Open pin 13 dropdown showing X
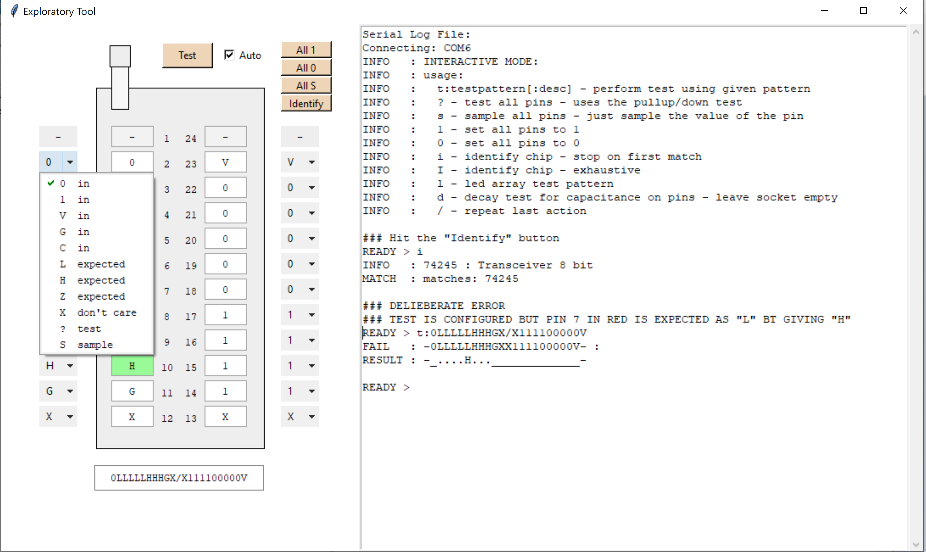Viewport: 926px width, 552px height. (x=300, y=416)
